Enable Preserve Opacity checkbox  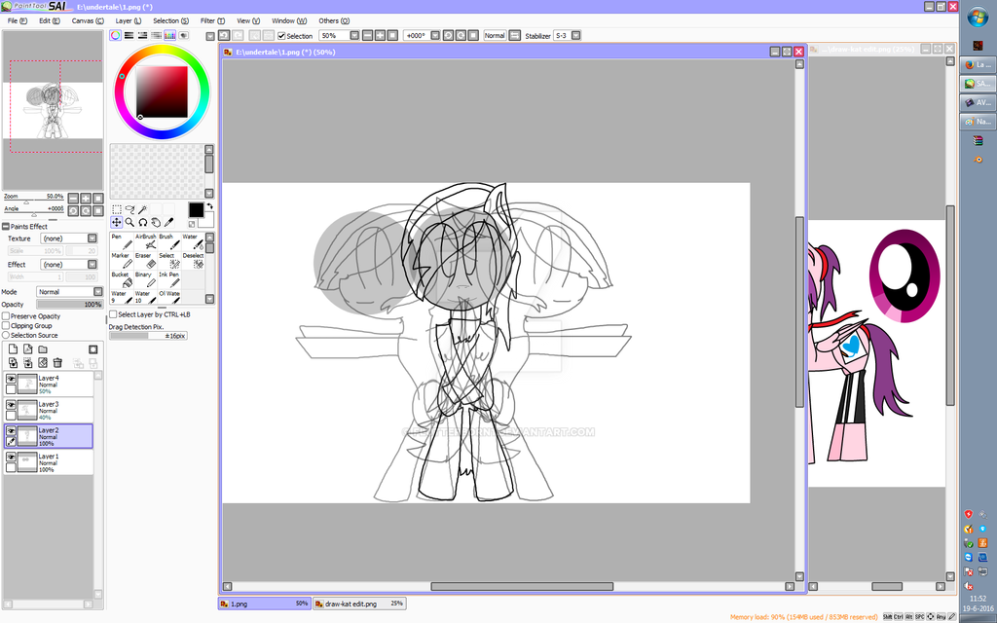pos(6,316)
